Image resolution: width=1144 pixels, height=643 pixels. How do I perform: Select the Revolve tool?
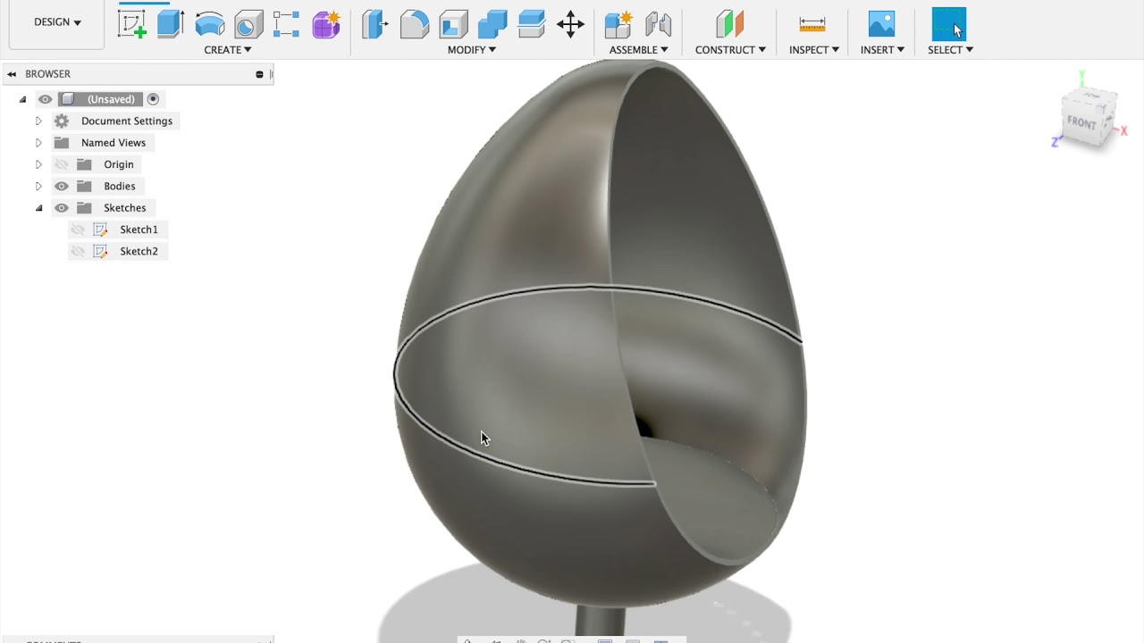[210, 24]
